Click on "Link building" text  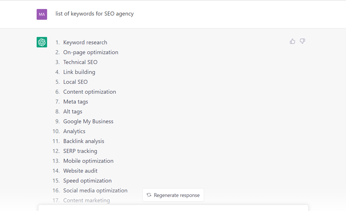(x=79, y=72)
